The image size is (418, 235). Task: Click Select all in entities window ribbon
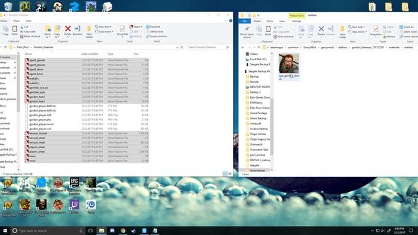[x=406, y=27]
